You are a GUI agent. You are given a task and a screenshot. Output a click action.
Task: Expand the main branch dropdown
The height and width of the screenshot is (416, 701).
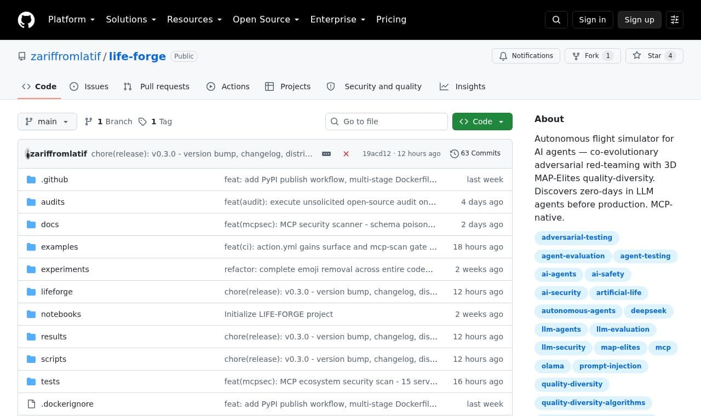[x=47, y=122]
